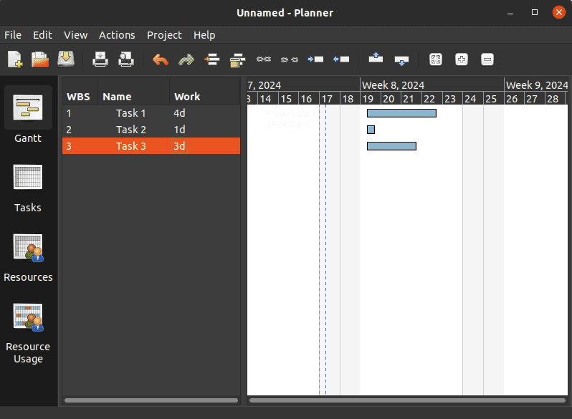Close the Planner window
Screen dimensions: 572x419
[x=559, y=12]
